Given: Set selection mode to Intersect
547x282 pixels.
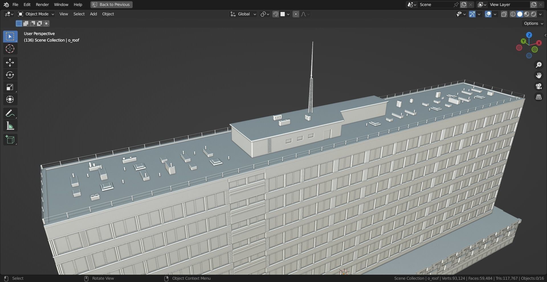Looking at the screenshot, I should pos(46,23).
